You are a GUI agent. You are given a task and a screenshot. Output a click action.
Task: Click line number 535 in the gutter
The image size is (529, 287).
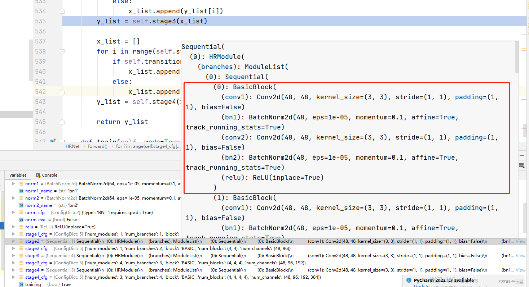(40, 21)
